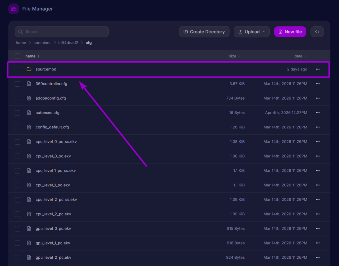The width and height of the screenshot is (339, 266).
Task: Click the file icon next to 360controller.cfg
Action: click(28, 84)
